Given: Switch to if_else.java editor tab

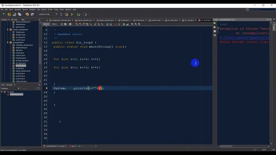Looking at the screenshot, I should click(125, 20).
